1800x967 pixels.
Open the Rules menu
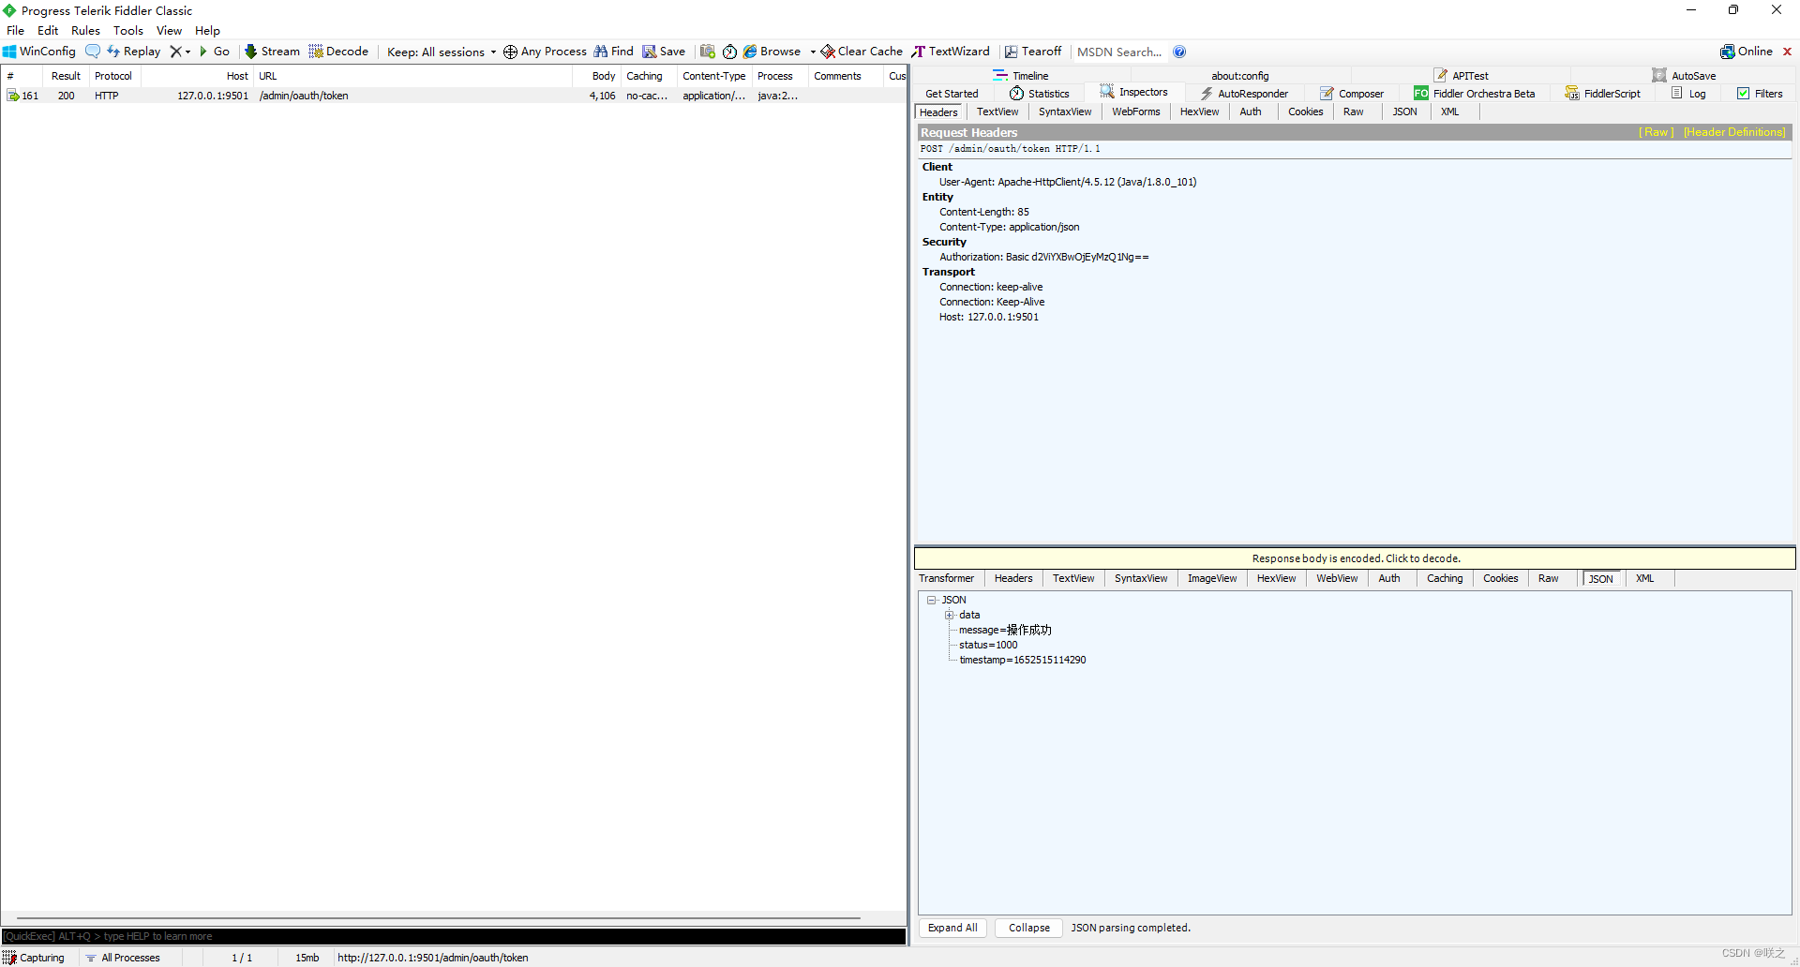pos(85,30)
